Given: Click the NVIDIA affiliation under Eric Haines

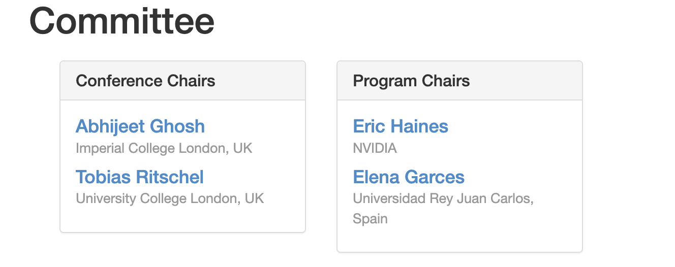Looking at the screenshot, I should point(375,148).
